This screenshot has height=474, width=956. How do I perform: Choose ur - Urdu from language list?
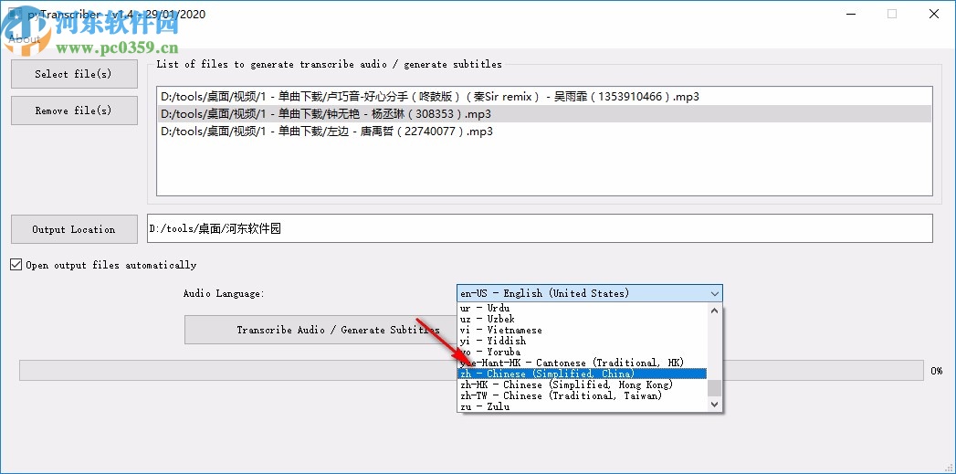point(583,308)
